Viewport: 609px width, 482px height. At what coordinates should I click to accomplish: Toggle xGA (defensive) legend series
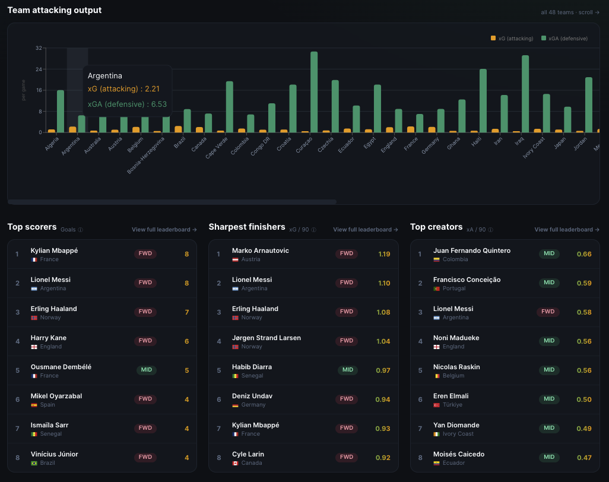click(564, 39)
